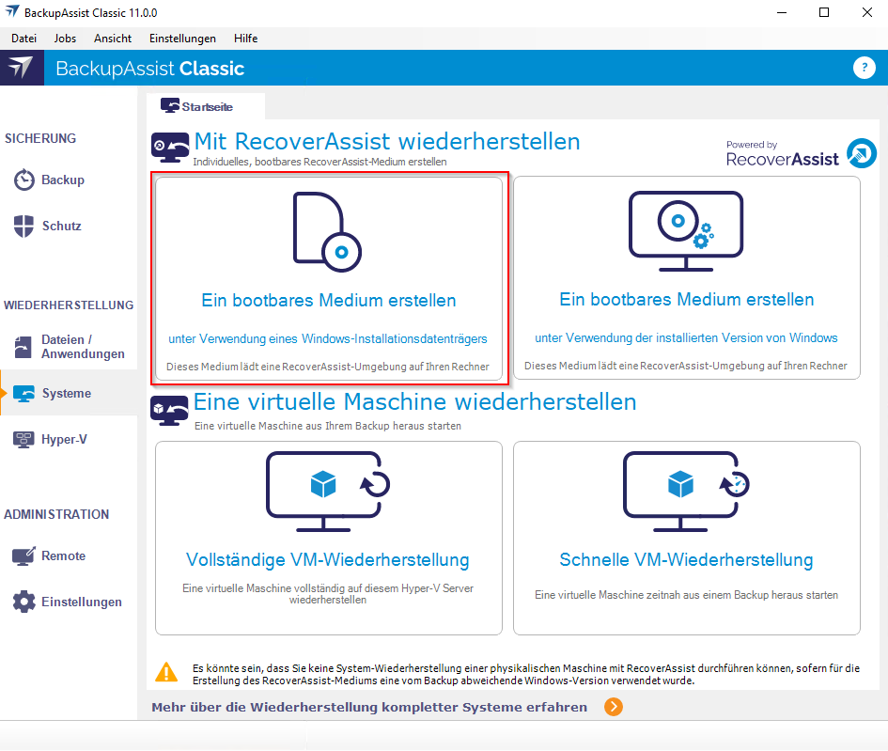888x751 pixels.
Task: Open the Datei menu
Action: coord(23,39)
